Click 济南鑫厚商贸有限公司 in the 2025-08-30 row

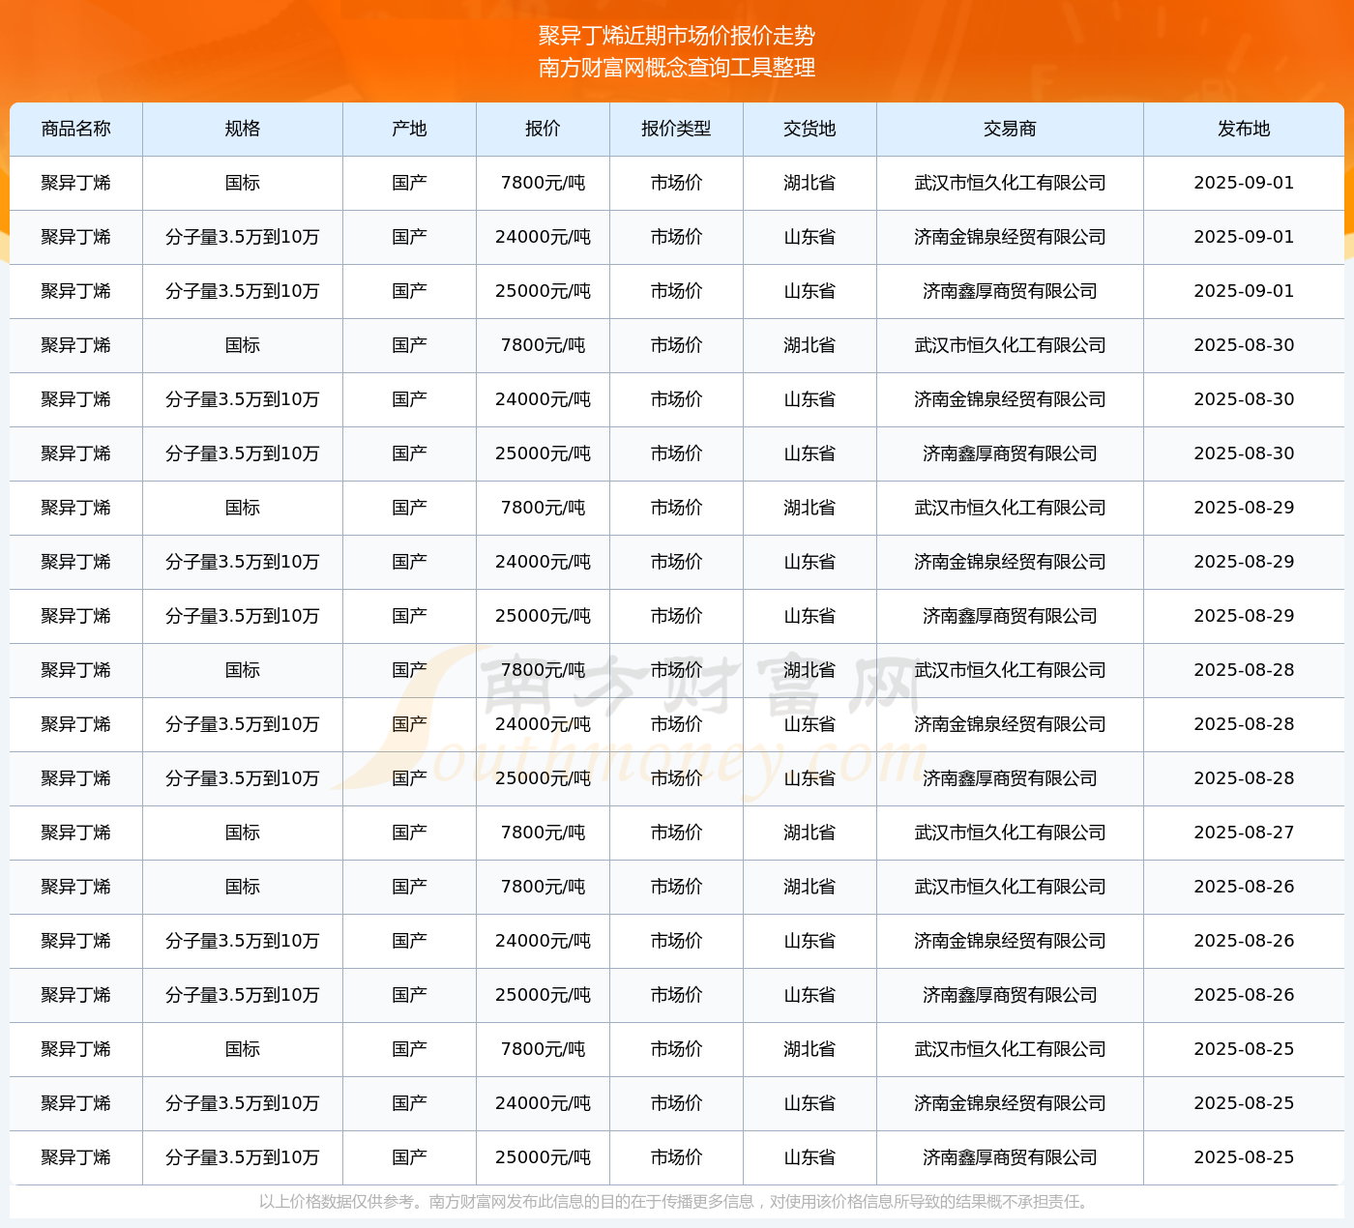click(x=1010, y=453)
